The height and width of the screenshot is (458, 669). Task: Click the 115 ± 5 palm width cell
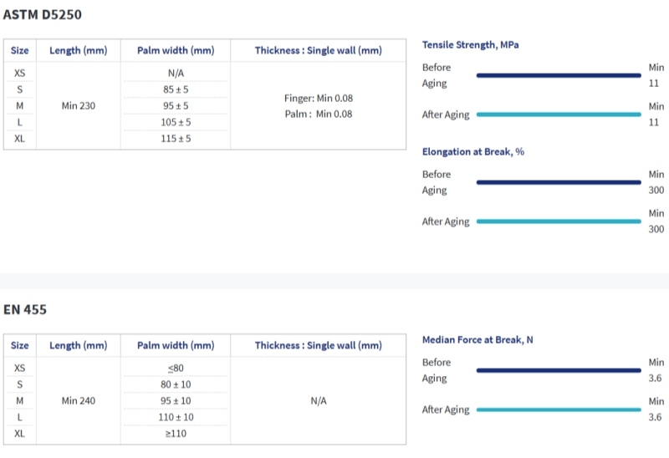176,139
